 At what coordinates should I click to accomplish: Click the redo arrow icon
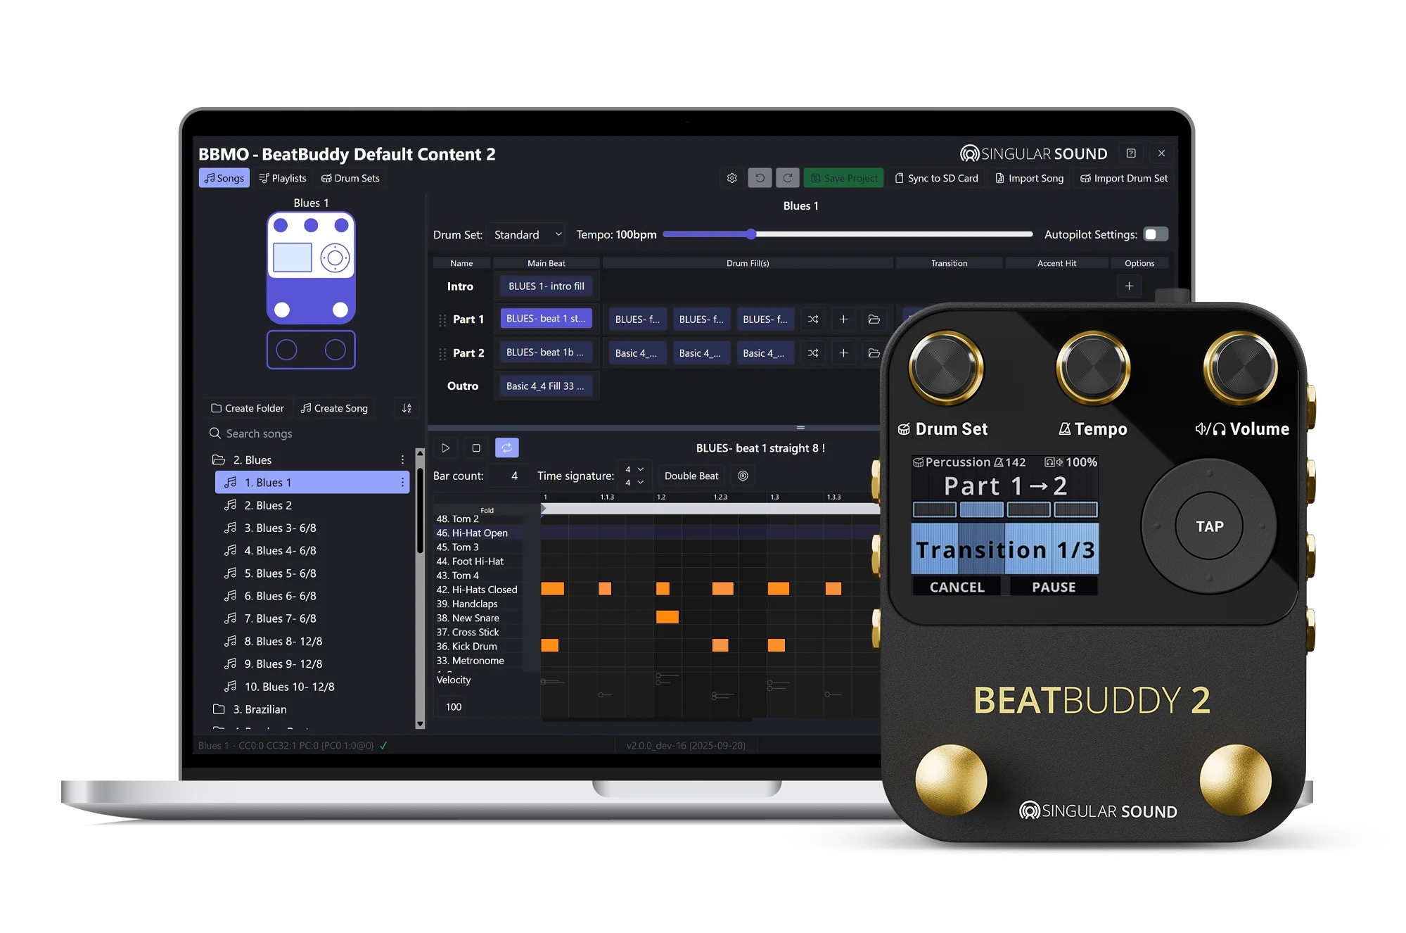(x=788, y=178)
